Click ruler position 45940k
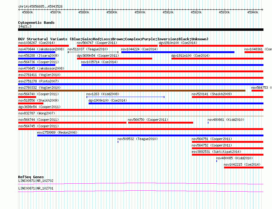The image size is (272, 209). [253, 12]
